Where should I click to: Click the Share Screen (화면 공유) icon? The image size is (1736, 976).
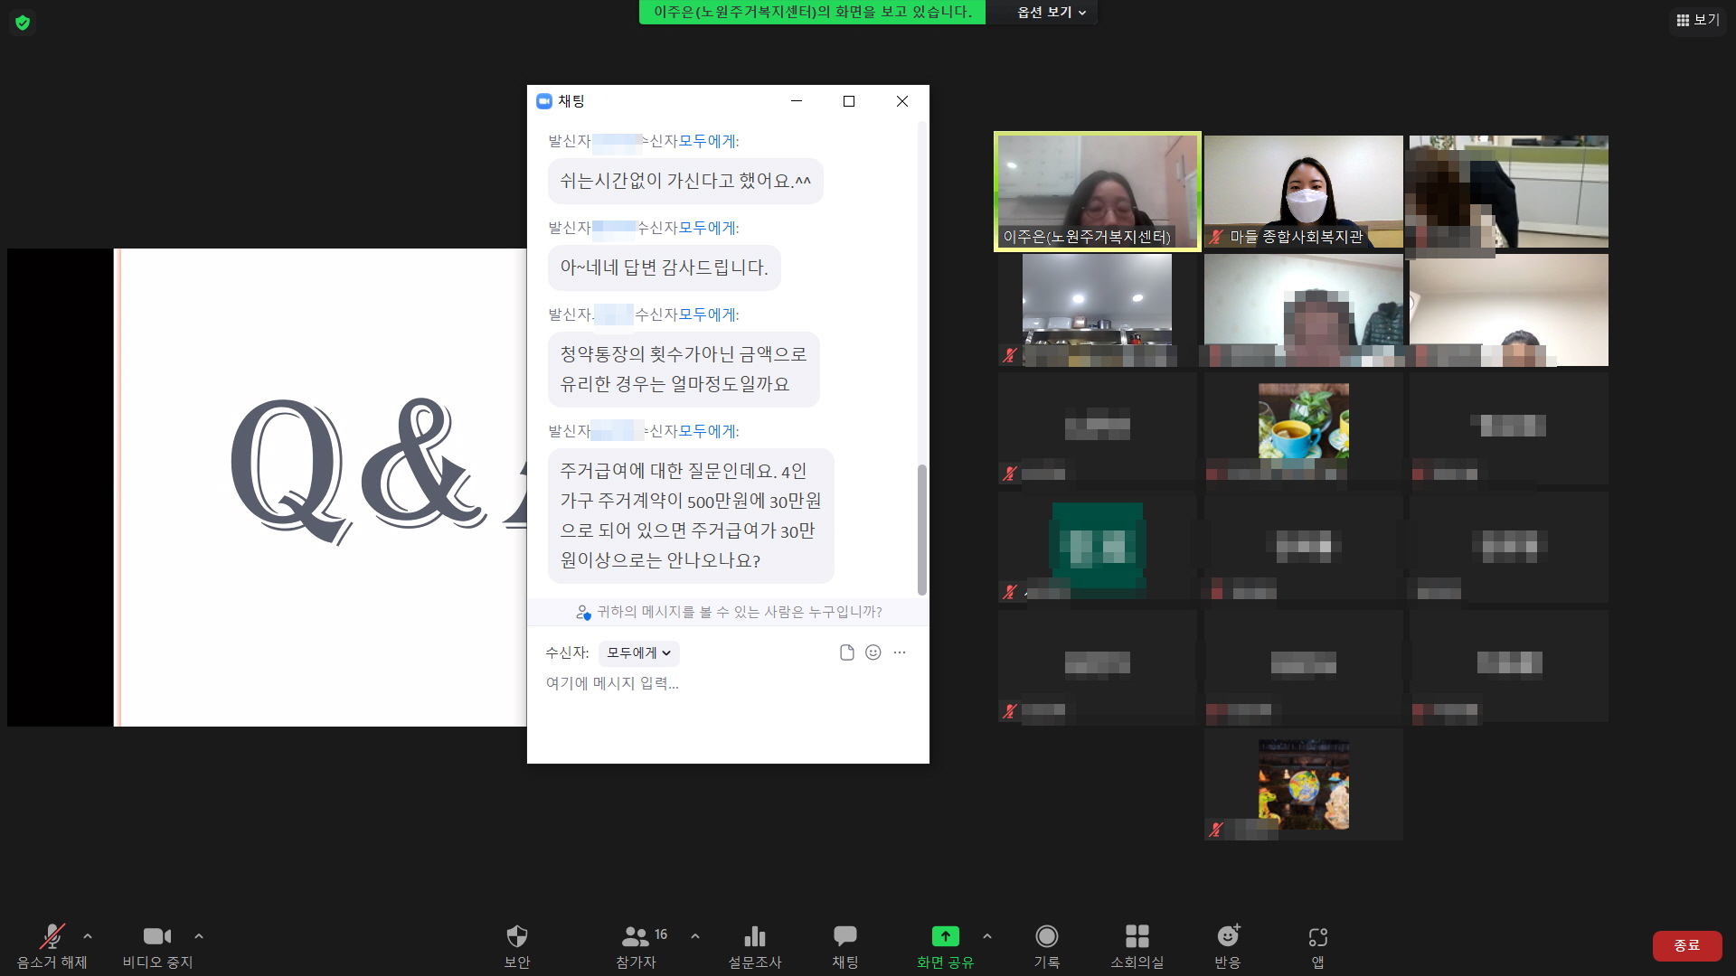pos(945,945)
